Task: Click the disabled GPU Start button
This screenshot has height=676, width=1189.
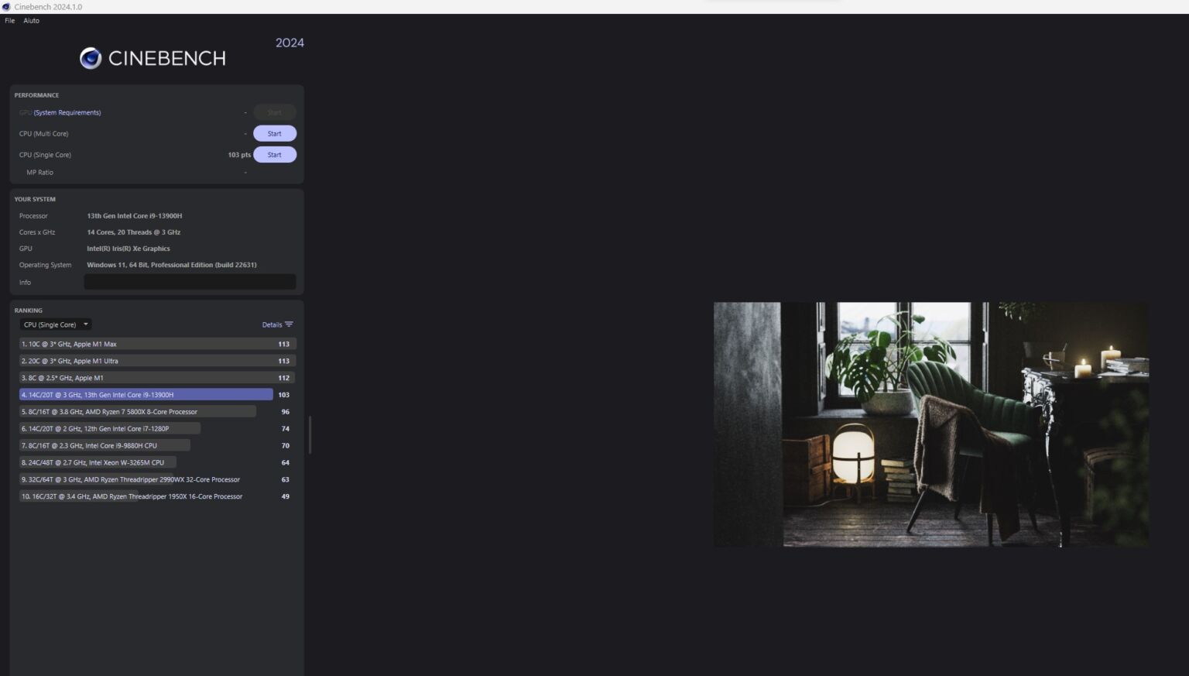Action: [275, 113]
